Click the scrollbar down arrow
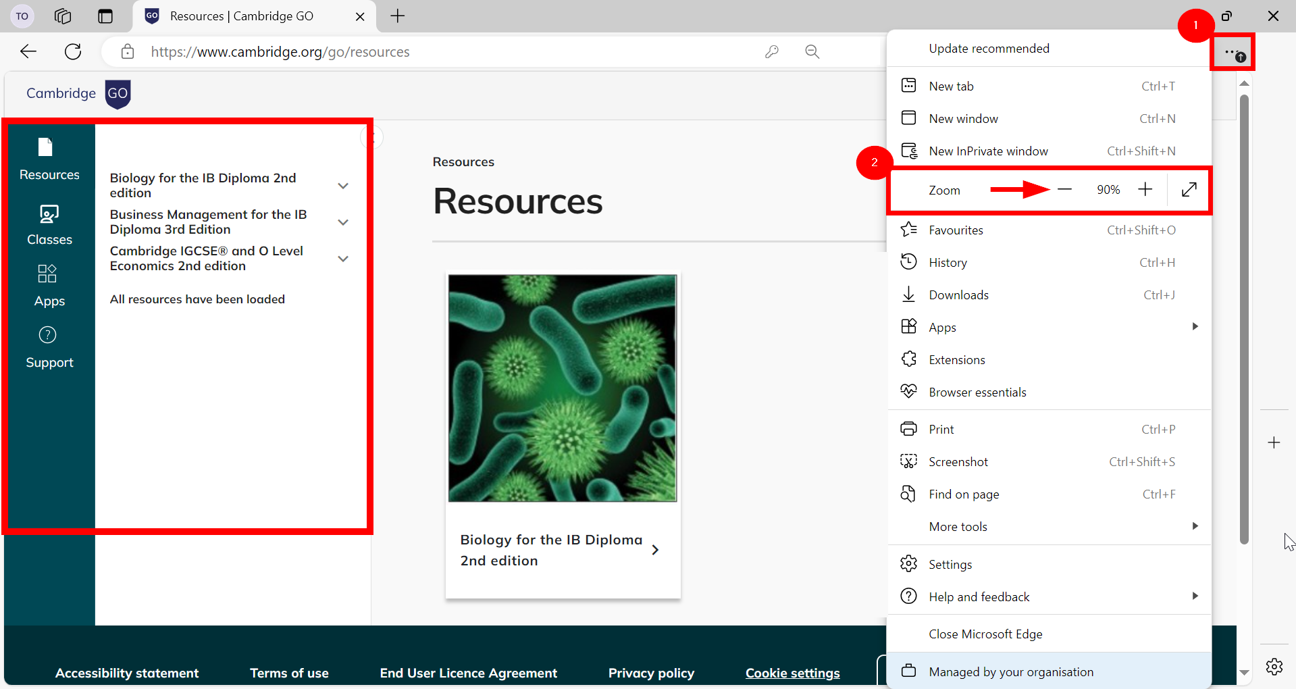The height and width of the screenshot is (689, 1296). click(x=1244, y=673)
